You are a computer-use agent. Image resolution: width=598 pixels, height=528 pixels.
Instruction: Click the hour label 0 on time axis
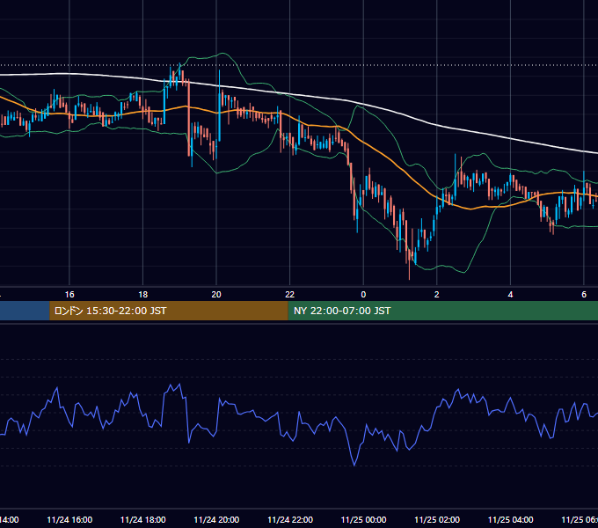tap(363, 295)
